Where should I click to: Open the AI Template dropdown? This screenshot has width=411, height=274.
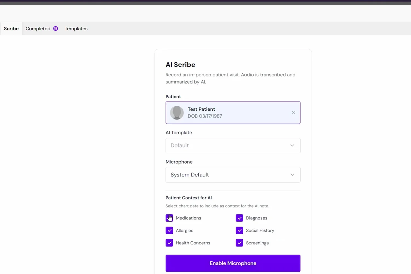click(233, 145)
